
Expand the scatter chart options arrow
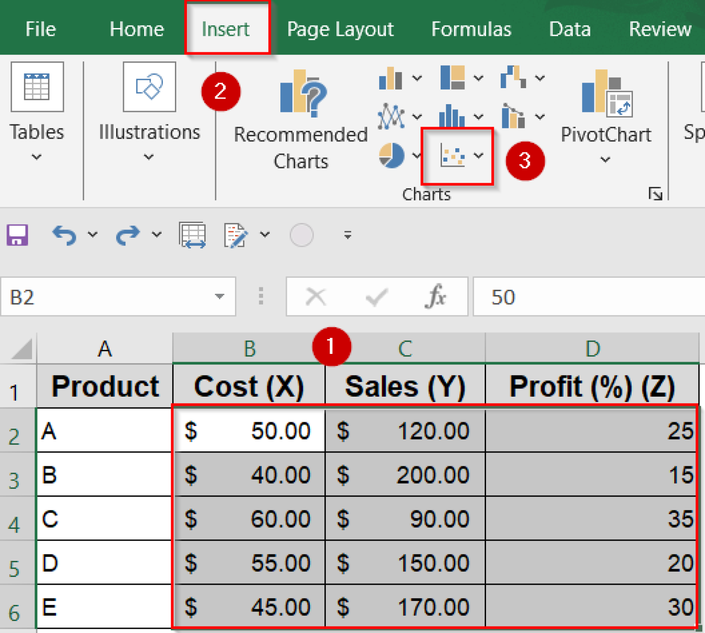(x=478, y=155)
